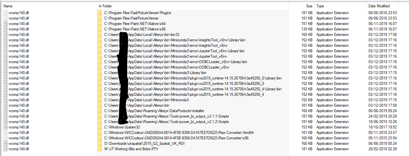Select the vcomp140.dll in Paint.NET\Native\x86
This screenshot has height=156, width=409.
19,29
